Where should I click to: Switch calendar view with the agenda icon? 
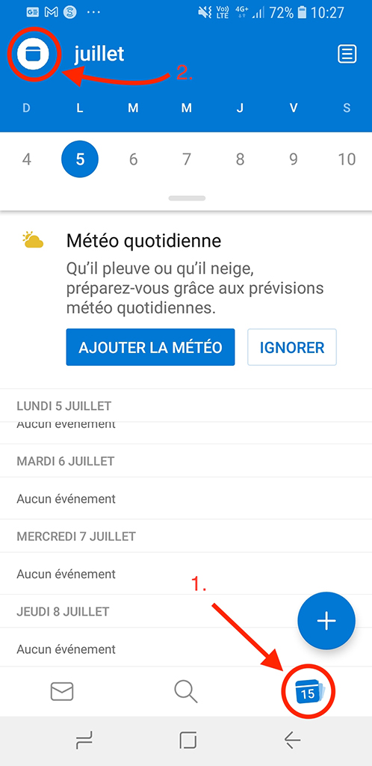(347, 54)
